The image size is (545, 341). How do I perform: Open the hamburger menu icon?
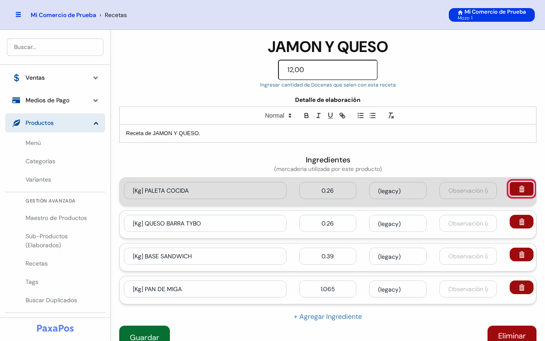coord(18,14)
